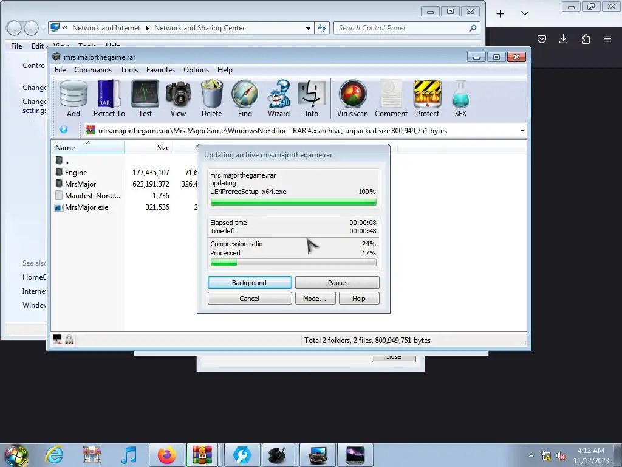Launch the Wizard icon

point(278,99)
